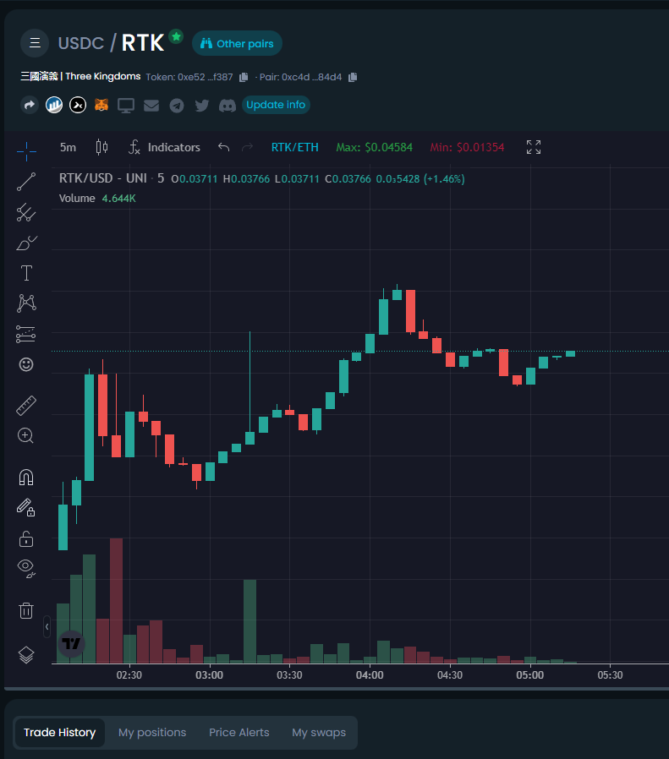Screen dimensions: 669x759
Task: Select the crosshair cursor tool
Action: [26, 151]
